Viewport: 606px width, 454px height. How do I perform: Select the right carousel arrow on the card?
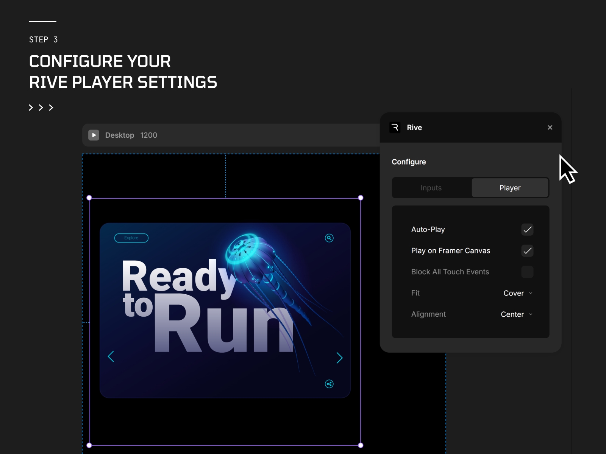click(x=339, y=358)
